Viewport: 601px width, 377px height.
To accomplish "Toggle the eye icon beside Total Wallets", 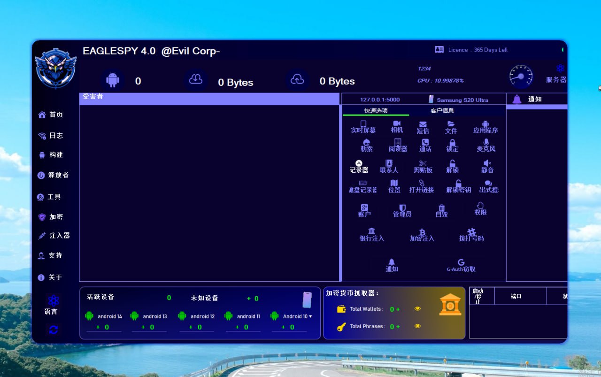I will (417, 309).
